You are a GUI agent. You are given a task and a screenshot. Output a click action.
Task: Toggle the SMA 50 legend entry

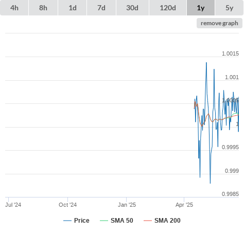click(x=116, y=221)
